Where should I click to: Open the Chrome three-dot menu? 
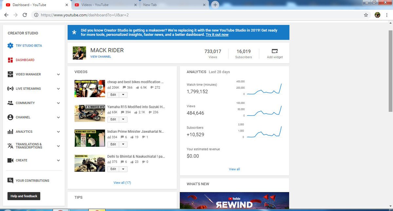387,15
